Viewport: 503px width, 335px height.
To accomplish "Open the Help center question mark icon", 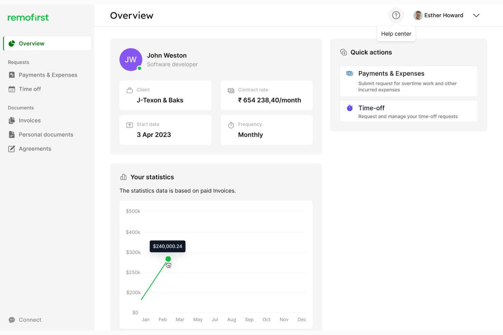I will [396, 15].
